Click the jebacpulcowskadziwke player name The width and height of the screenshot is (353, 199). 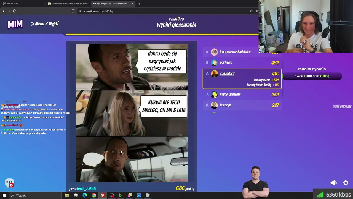tap(235, 52)
